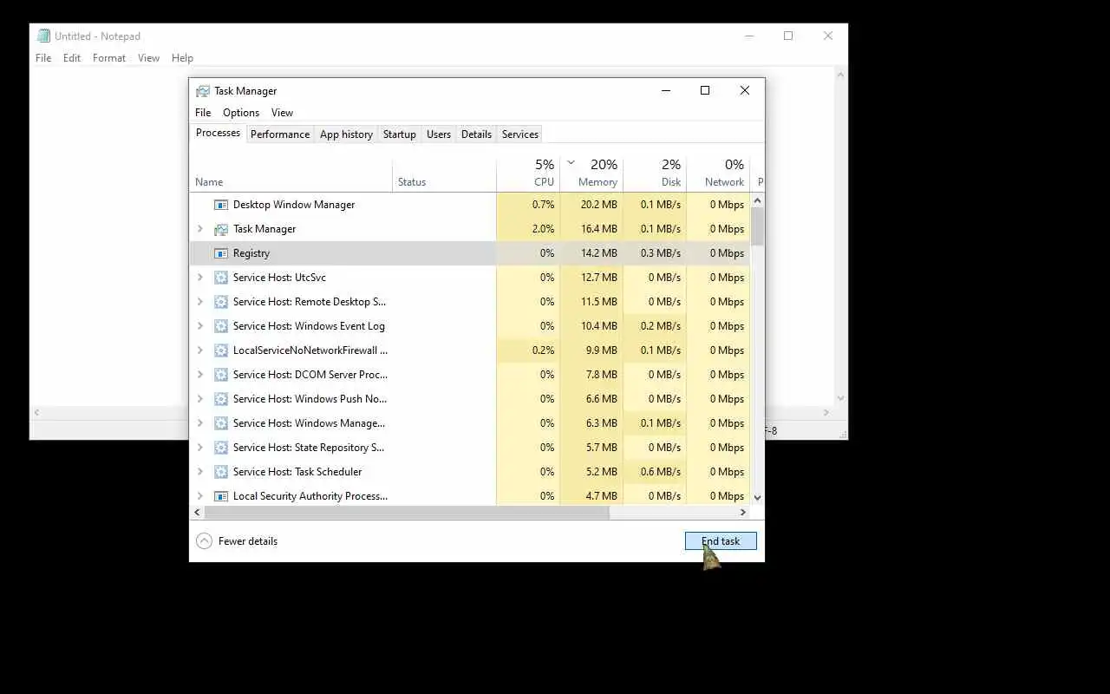Image resolution: width=1110 pixels, height=694 pixels.
Task: Expand Service Host: Remote Desktop group
Action: click(x=200, y=302)
